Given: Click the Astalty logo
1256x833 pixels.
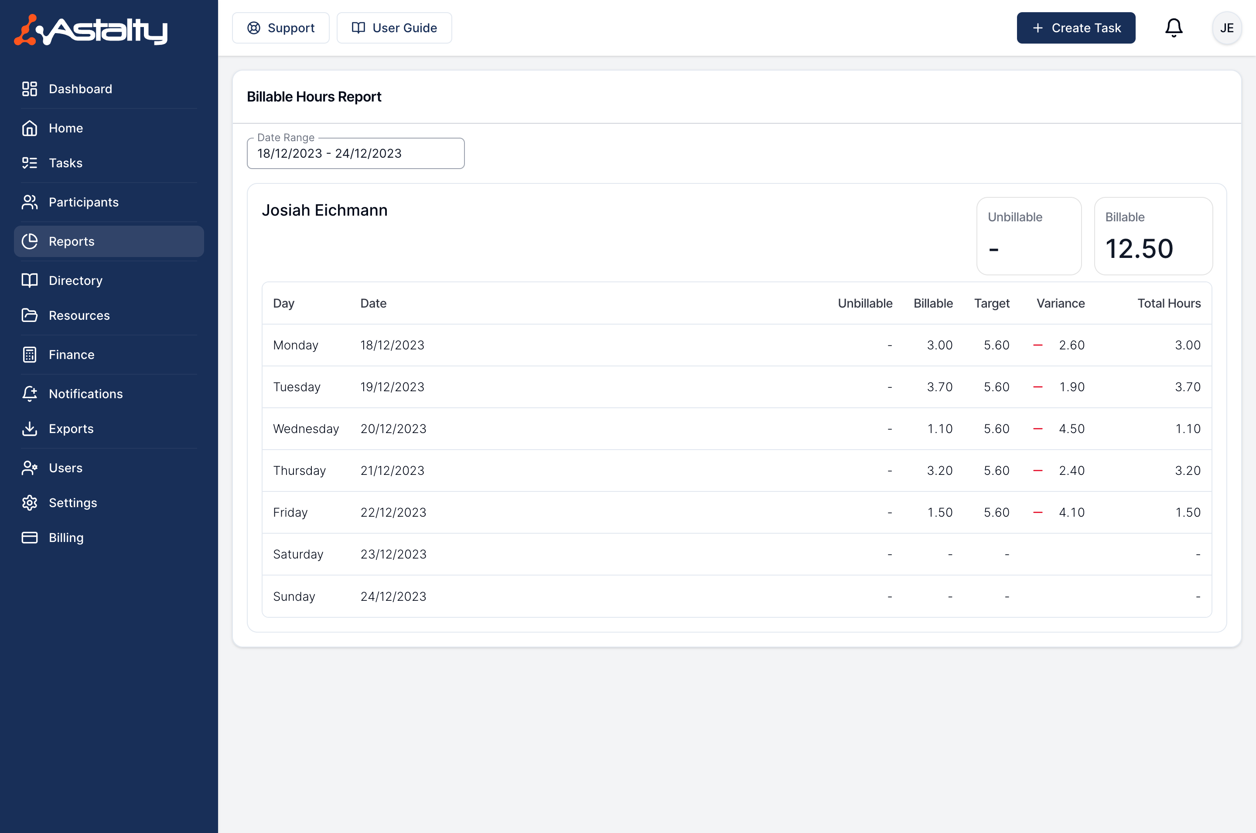Looking at the screenshot, I should [91, 30].
